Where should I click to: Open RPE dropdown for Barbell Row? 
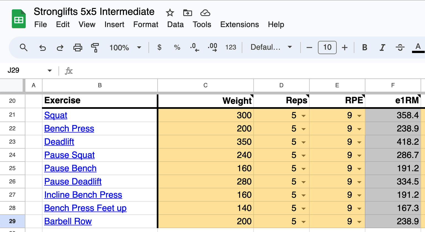(x=359, y=222)
